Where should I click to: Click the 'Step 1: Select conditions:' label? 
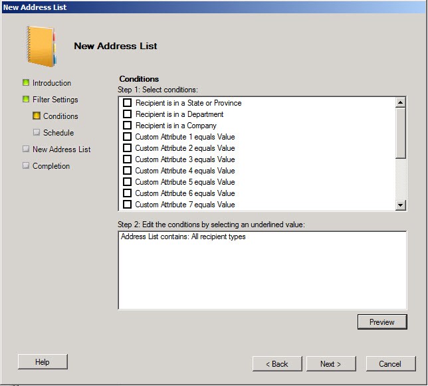coord(158,90)
